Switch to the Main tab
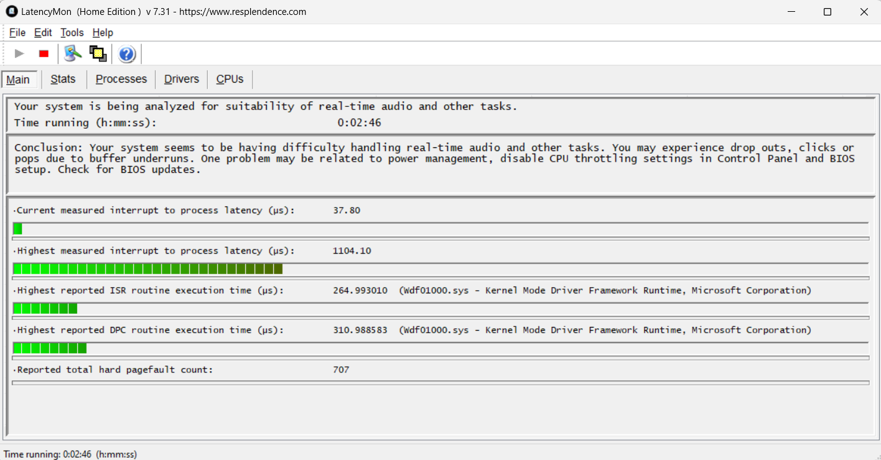881x460 pixels. pos(18,80)
